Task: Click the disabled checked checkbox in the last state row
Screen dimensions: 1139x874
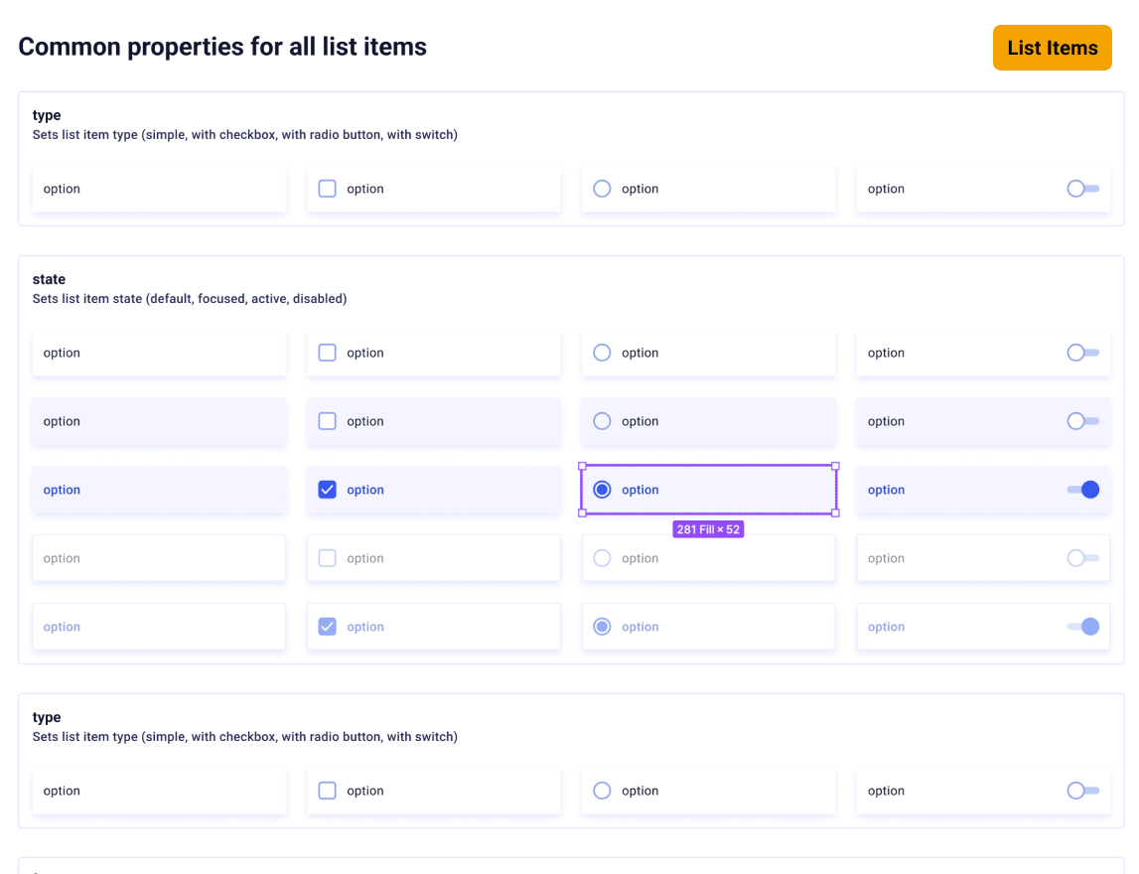Action: coord(327,627)
